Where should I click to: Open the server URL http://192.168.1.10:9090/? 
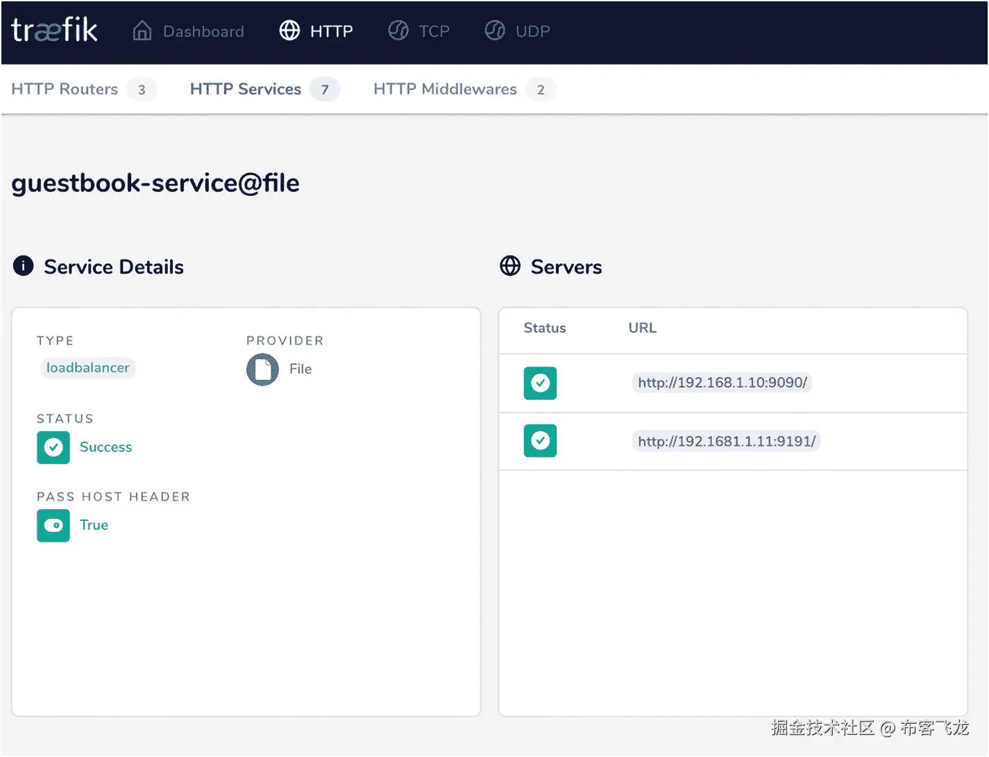[x=722, y=383]
